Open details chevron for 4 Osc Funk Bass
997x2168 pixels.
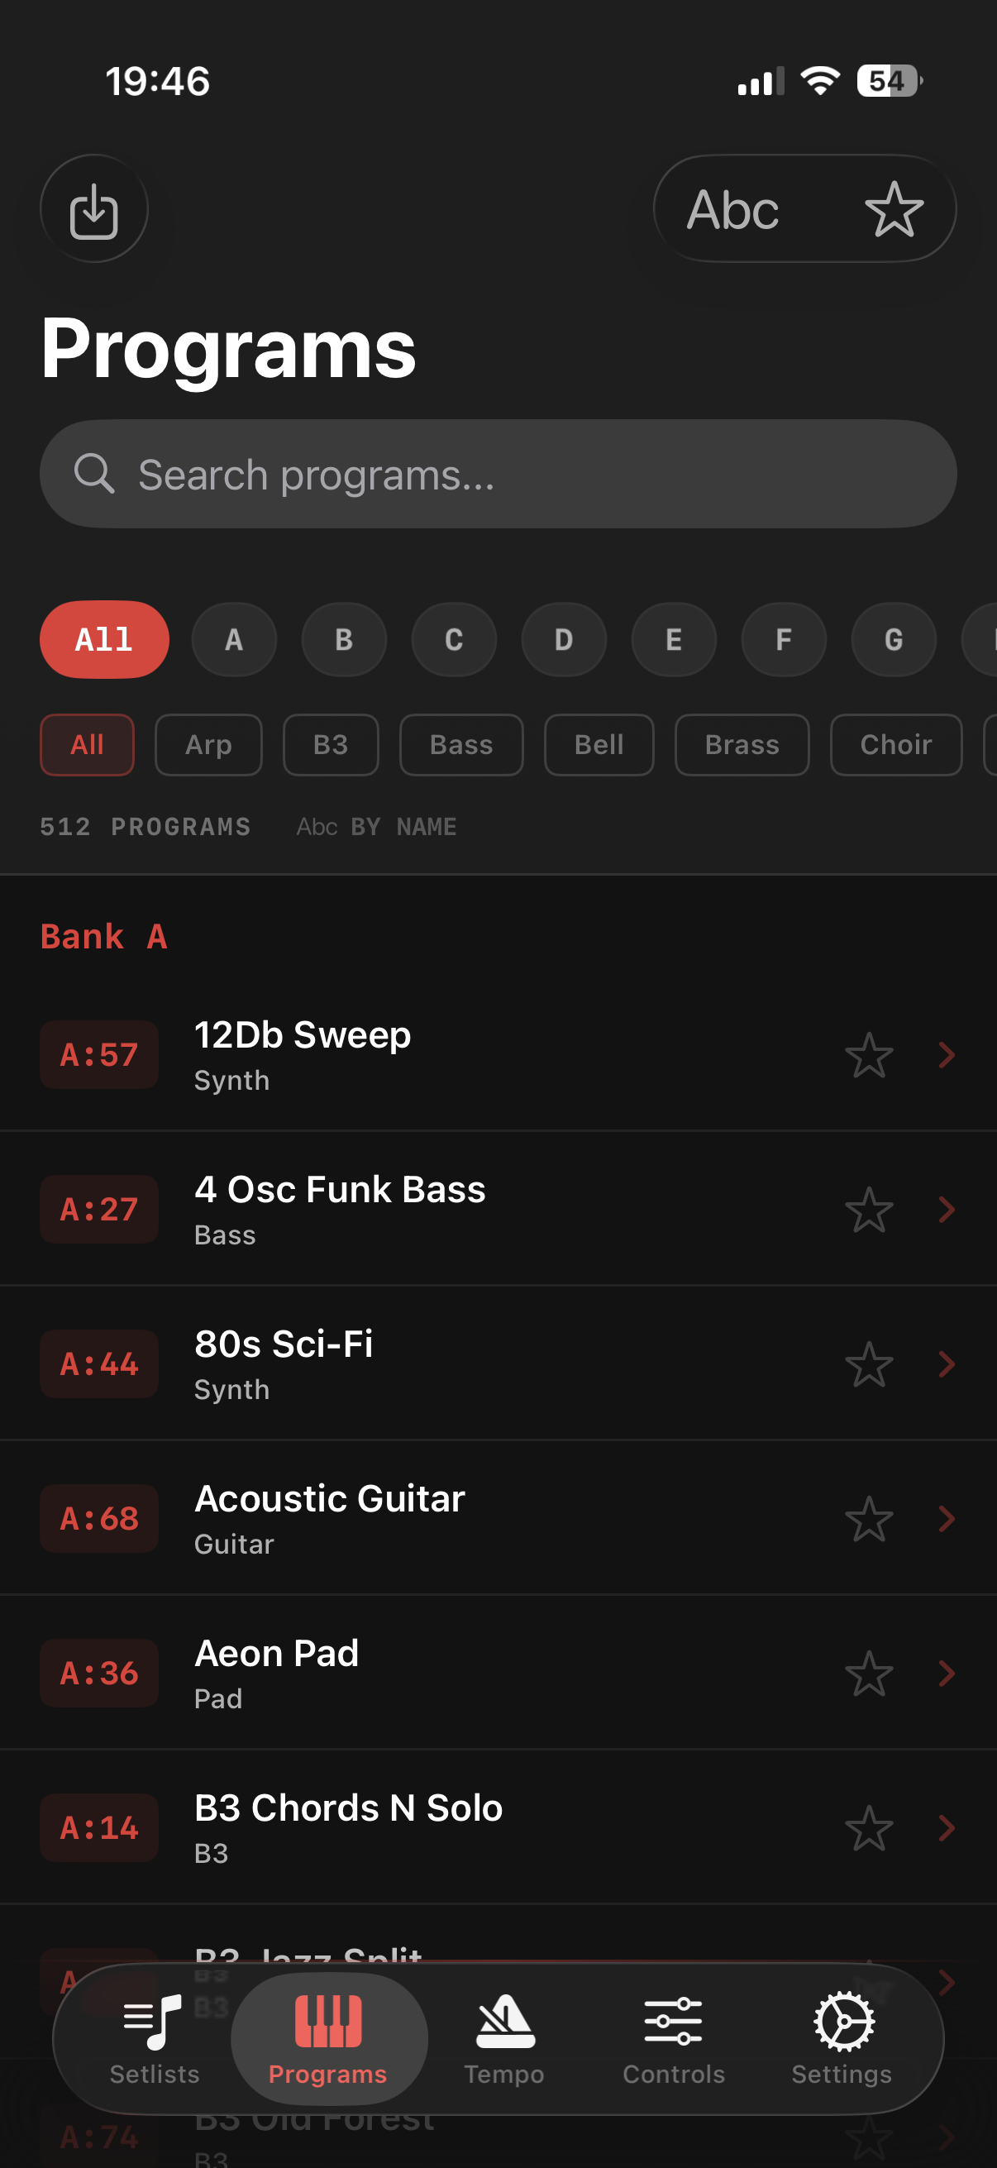[947, 1210]
